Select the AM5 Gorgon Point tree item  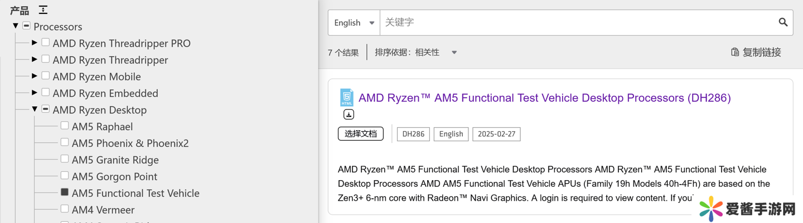coord(114,176)
